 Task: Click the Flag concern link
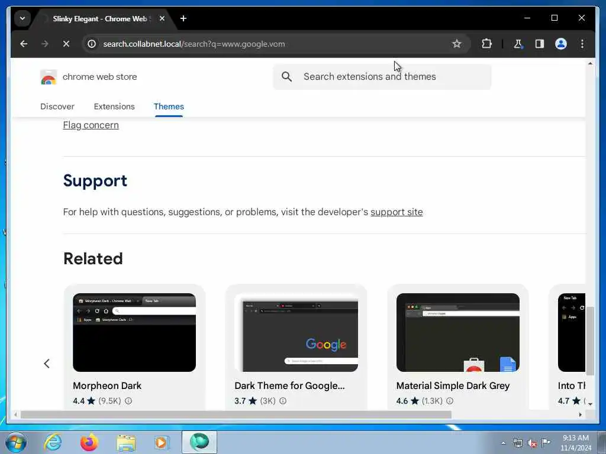91,125
